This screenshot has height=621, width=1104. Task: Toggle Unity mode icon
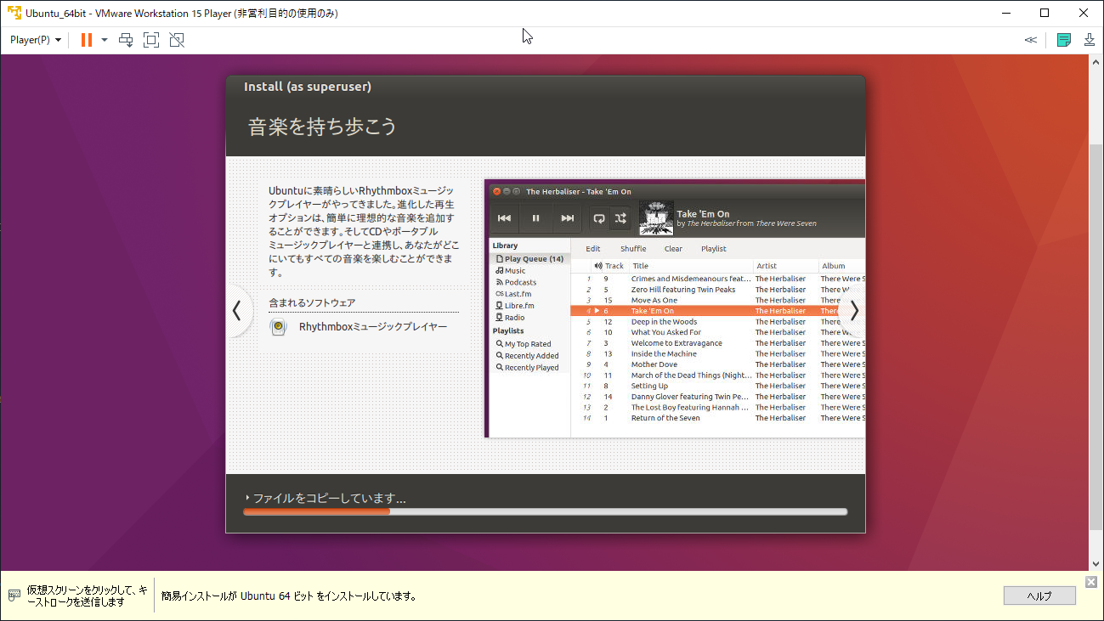(177, 40)
